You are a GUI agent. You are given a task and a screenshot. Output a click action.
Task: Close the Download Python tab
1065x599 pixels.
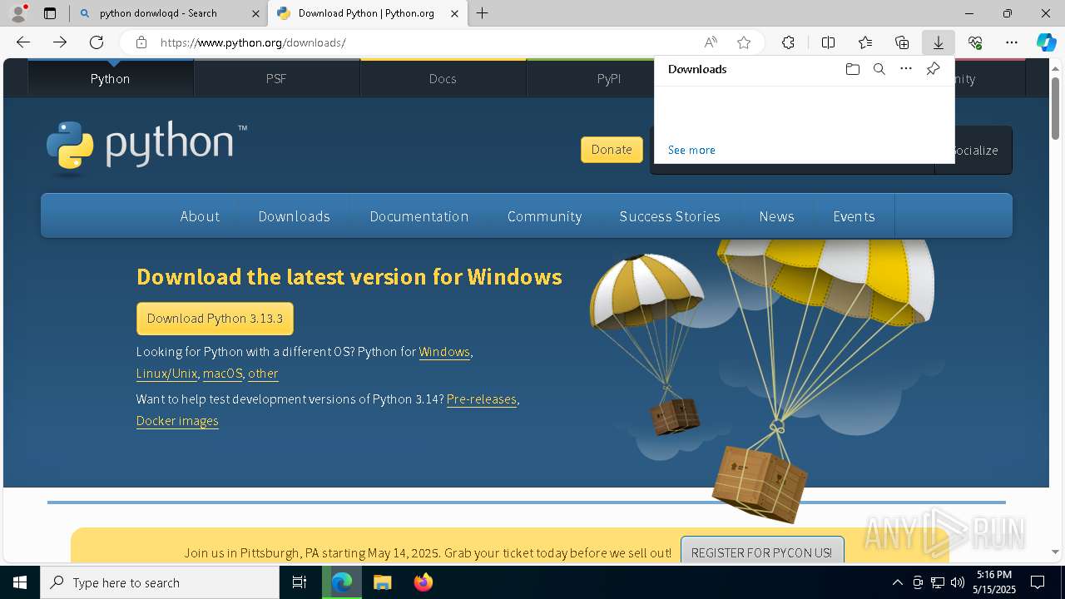(x=454, y=13)
